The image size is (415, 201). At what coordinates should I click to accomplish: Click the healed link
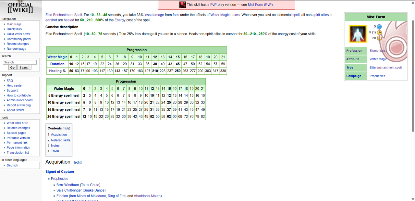click(69, 20)
